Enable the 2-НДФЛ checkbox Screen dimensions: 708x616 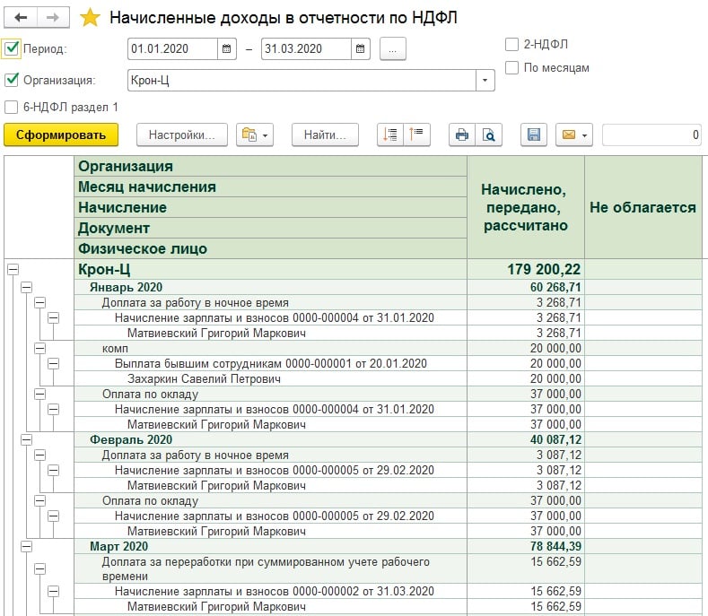point(511,44)
